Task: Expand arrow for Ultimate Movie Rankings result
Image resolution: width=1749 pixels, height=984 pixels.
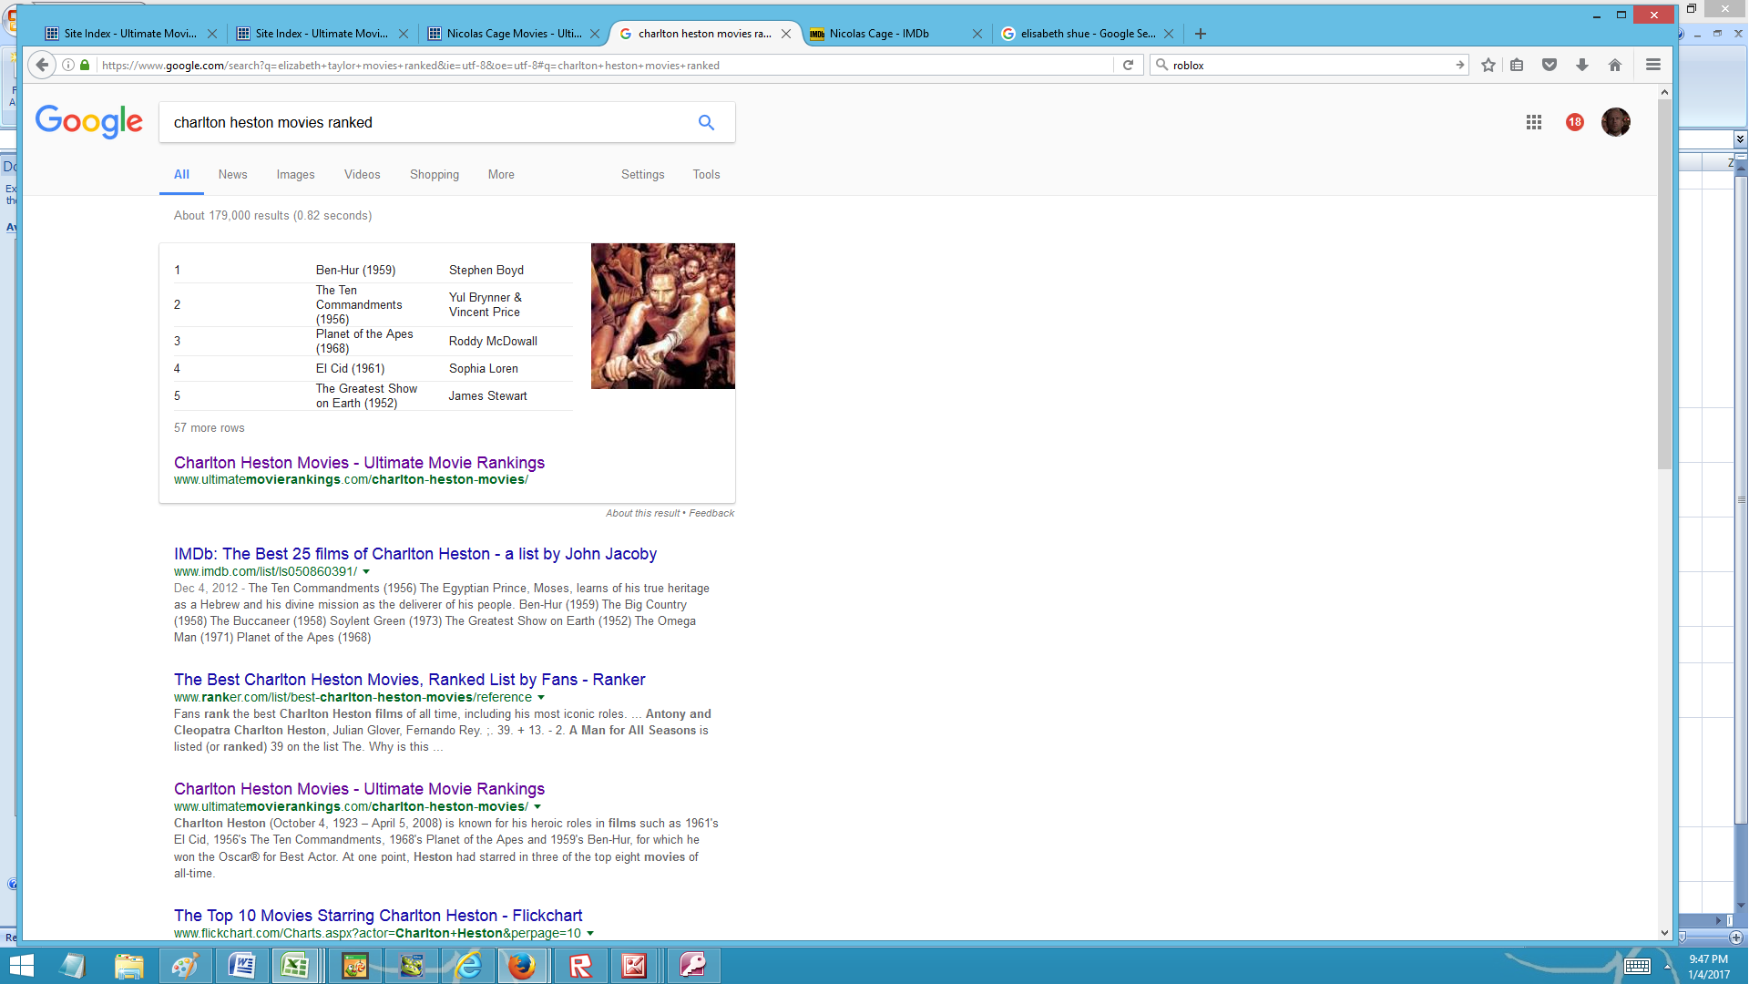Action: coord(537,807)
